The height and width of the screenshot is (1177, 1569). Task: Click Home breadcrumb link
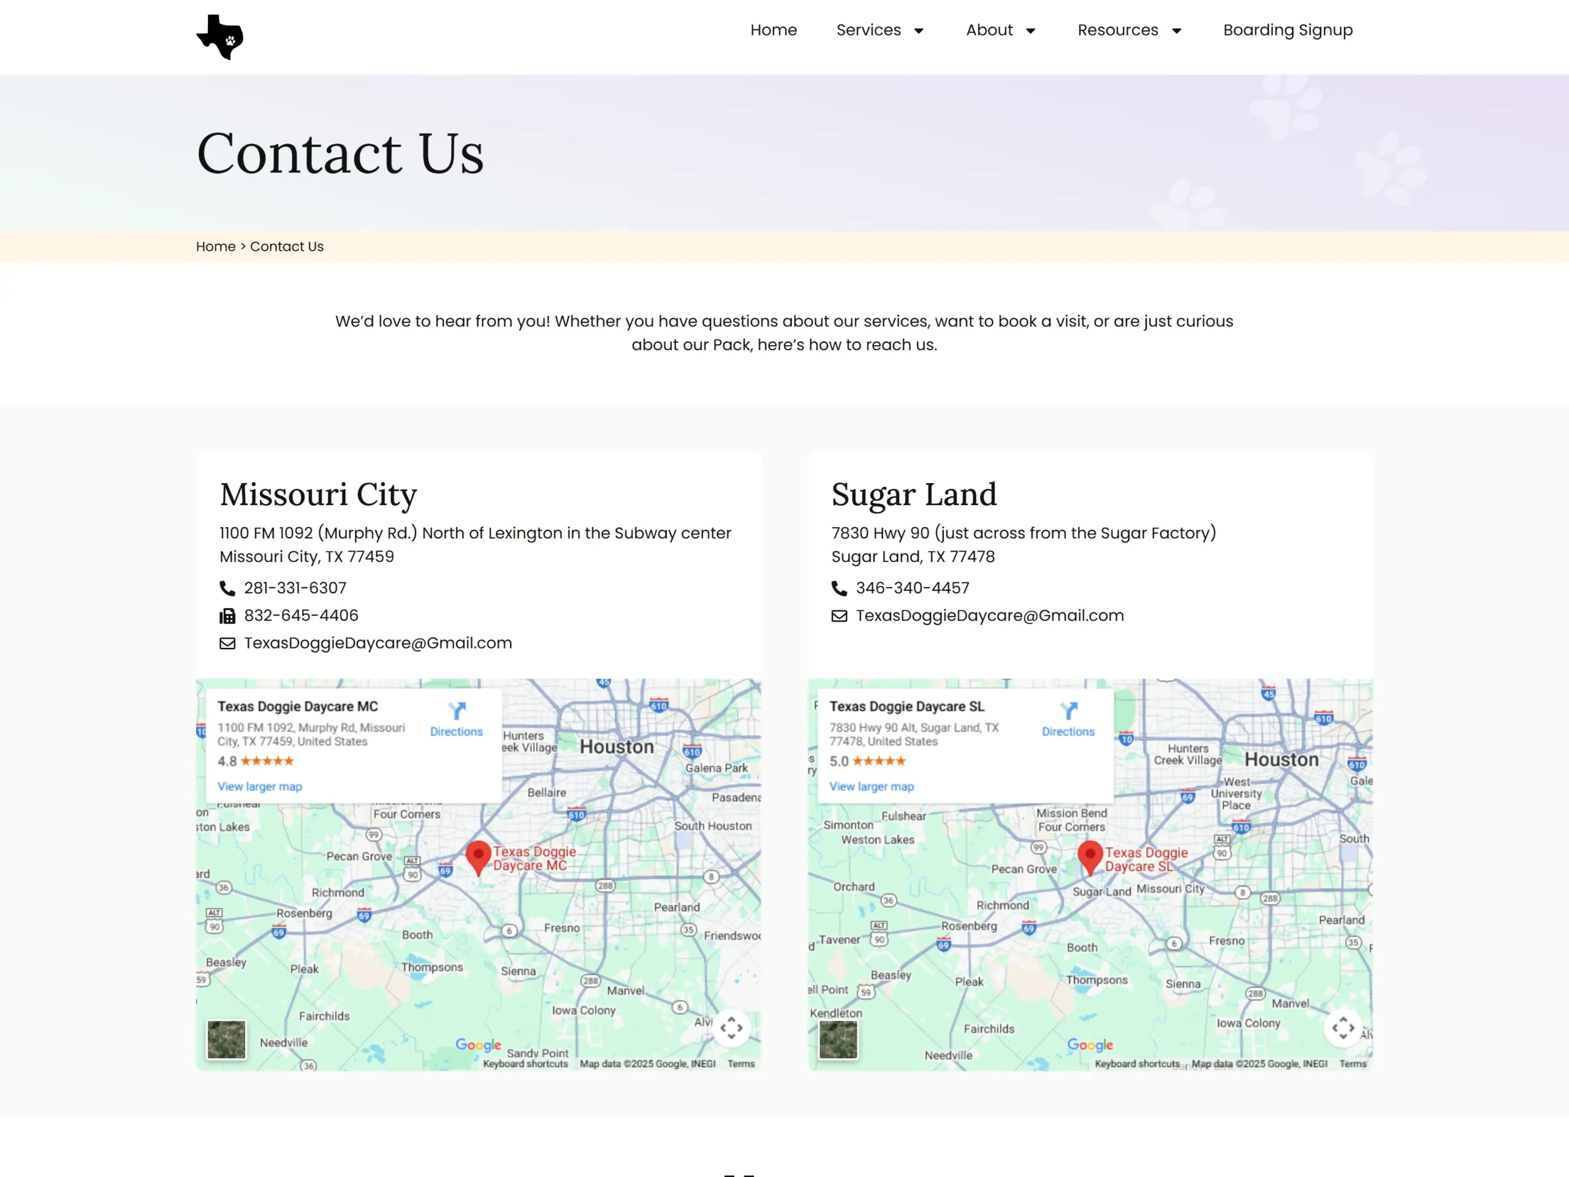(216, 246)
